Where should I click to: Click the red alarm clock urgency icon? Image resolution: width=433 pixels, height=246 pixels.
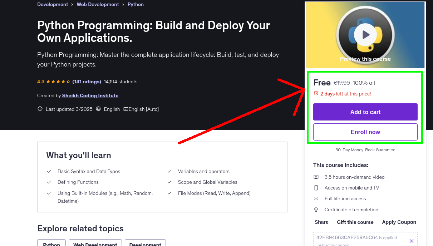coord(315,93)
